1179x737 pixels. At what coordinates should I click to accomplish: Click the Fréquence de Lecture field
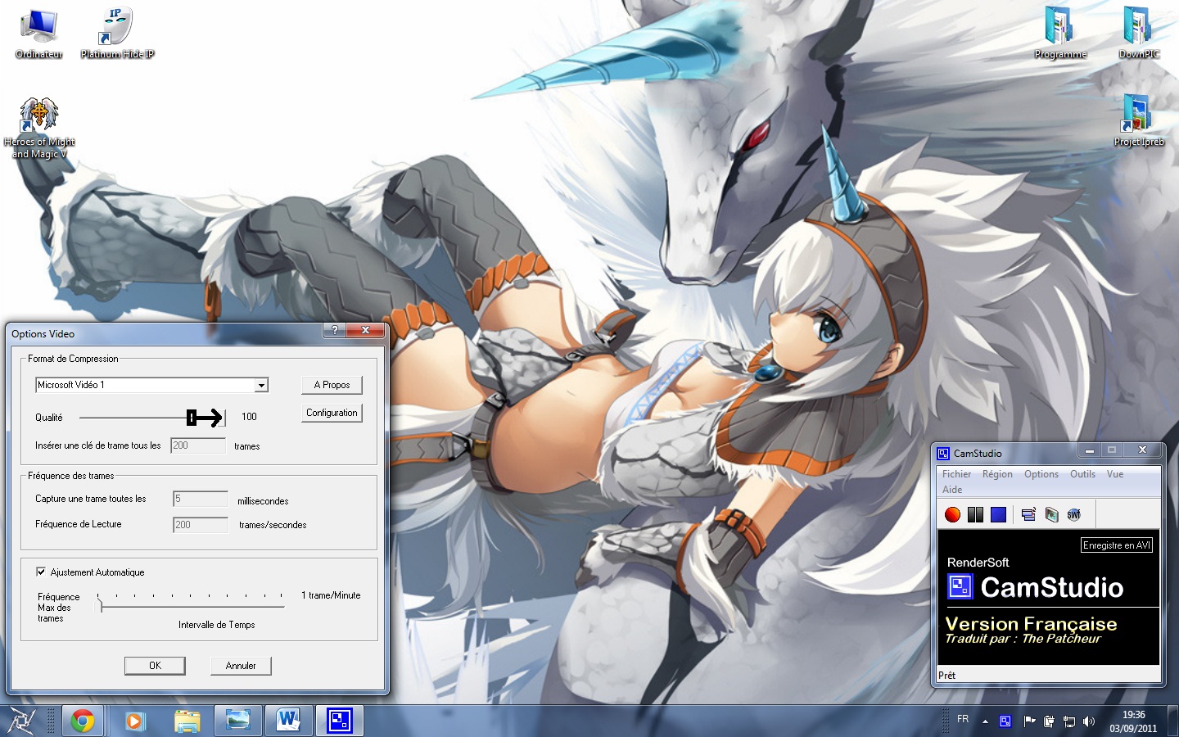click(x=201, y=525)
